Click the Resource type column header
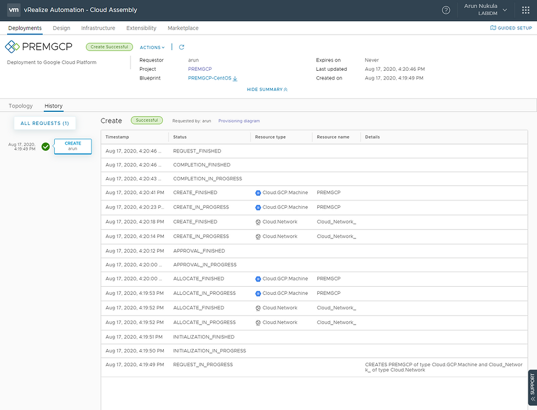 (270, 137)
